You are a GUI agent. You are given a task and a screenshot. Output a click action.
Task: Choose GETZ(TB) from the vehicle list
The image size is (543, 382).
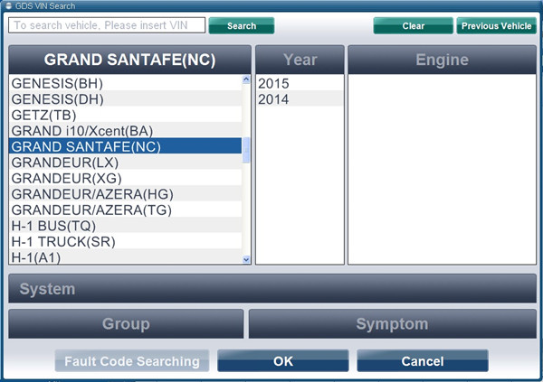[x=126, y=115]
